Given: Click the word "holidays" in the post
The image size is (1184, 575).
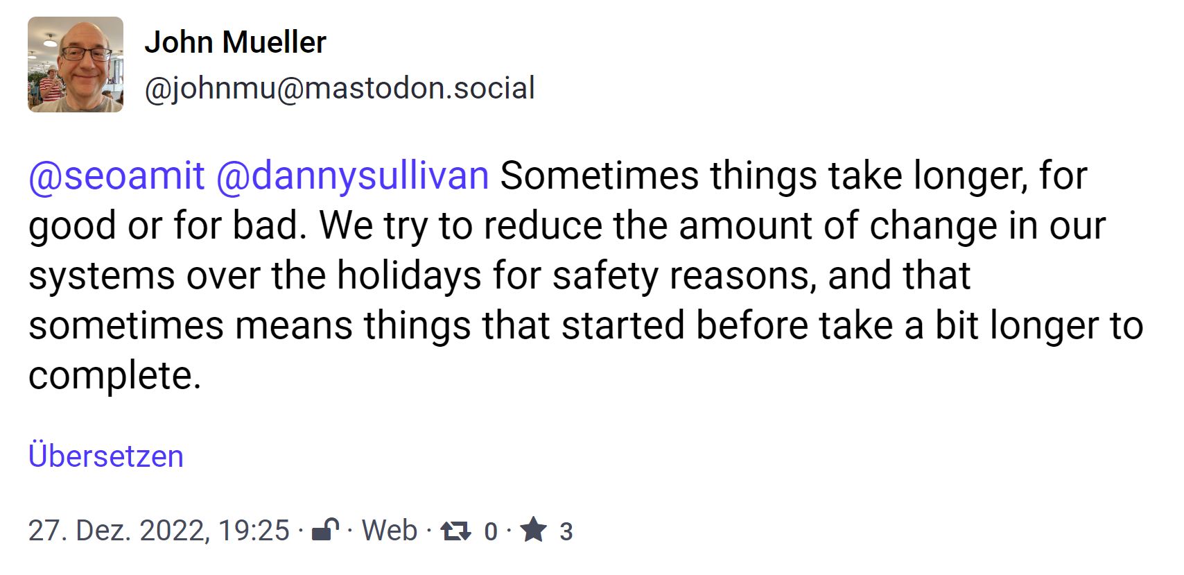Looking at the screenshot, I should tap(409, 276).
